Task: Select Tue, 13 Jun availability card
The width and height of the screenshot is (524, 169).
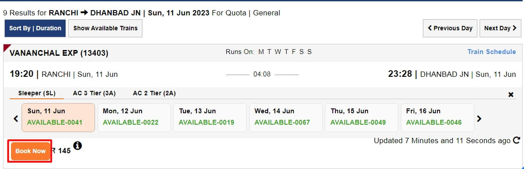Action: click(x=210, y=118)
